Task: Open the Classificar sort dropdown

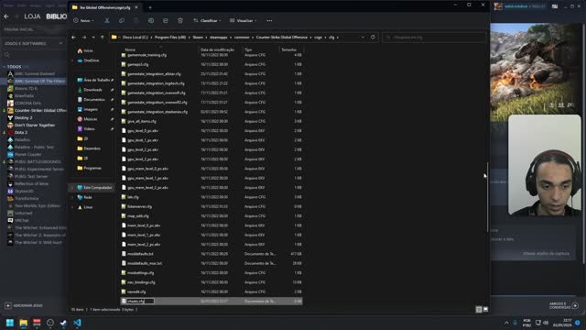Action: [x=208, y=20]
